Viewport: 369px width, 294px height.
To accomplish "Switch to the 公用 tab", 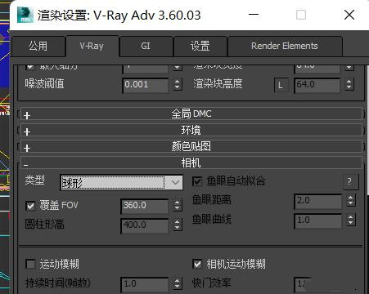I will 38,46.
